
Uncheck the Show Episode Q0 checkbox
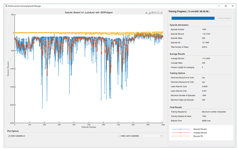(9, 136)
